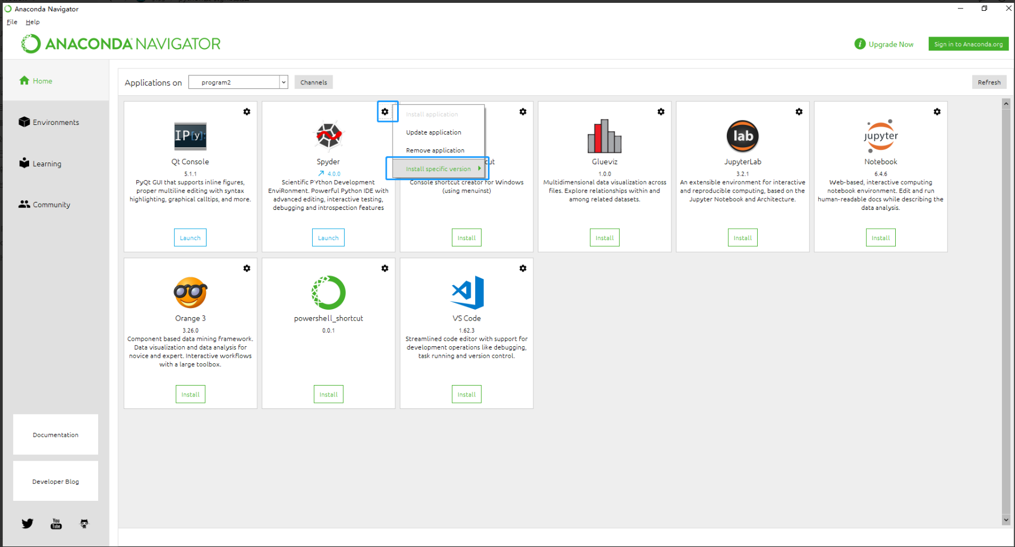Install the console shortcut creator
Screen dimensions: 1015x547
[467, 238]
